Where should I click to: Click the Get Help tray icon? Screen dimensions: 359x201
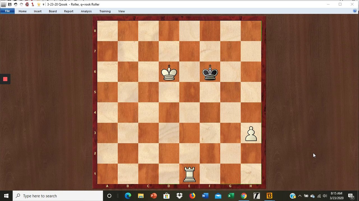click(x=293, y=196)
